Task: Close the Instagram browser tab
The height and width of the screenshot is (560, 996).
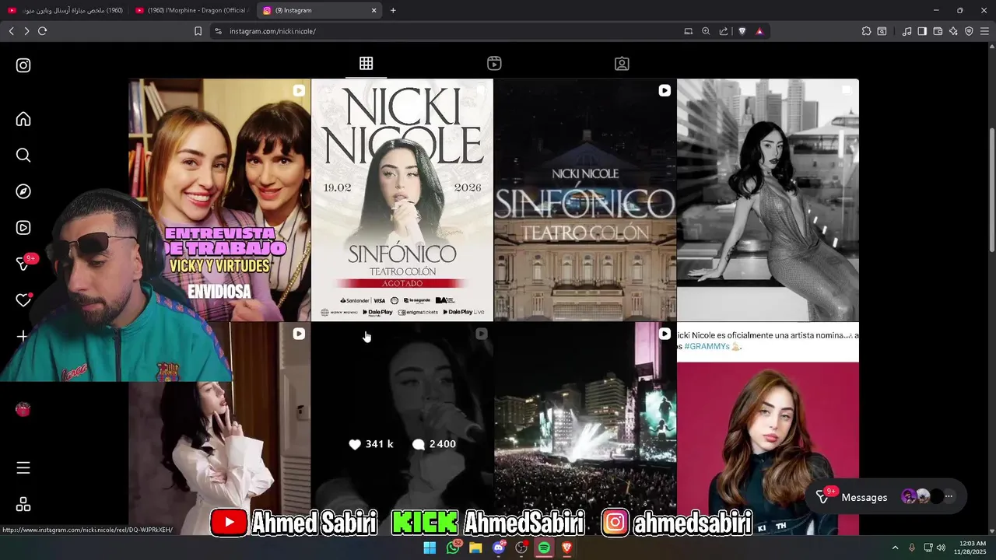Action: click(x=373, y=10)
